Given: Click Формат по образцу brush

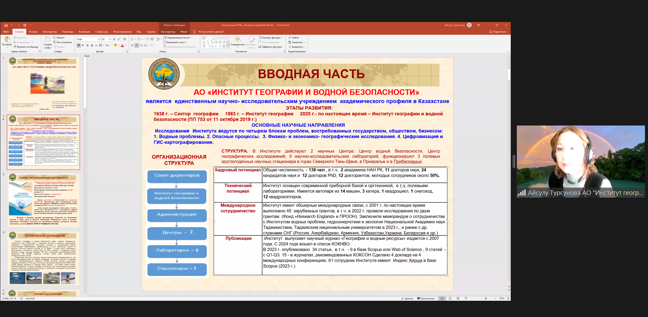Looking at the screenshot, I should tap(26, 47).
